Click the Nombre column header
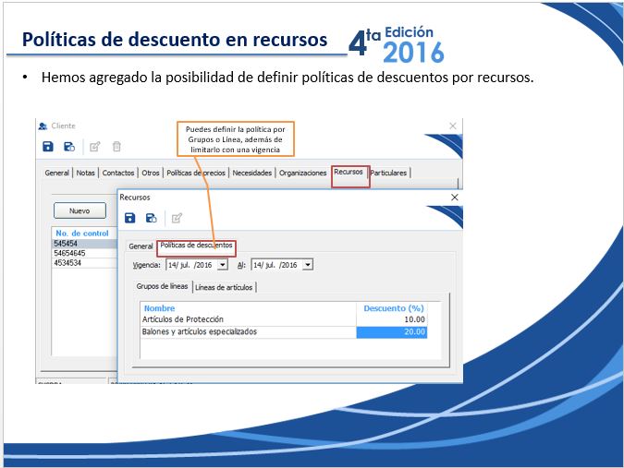Viewport: 624px width, 468px height. 159,308
